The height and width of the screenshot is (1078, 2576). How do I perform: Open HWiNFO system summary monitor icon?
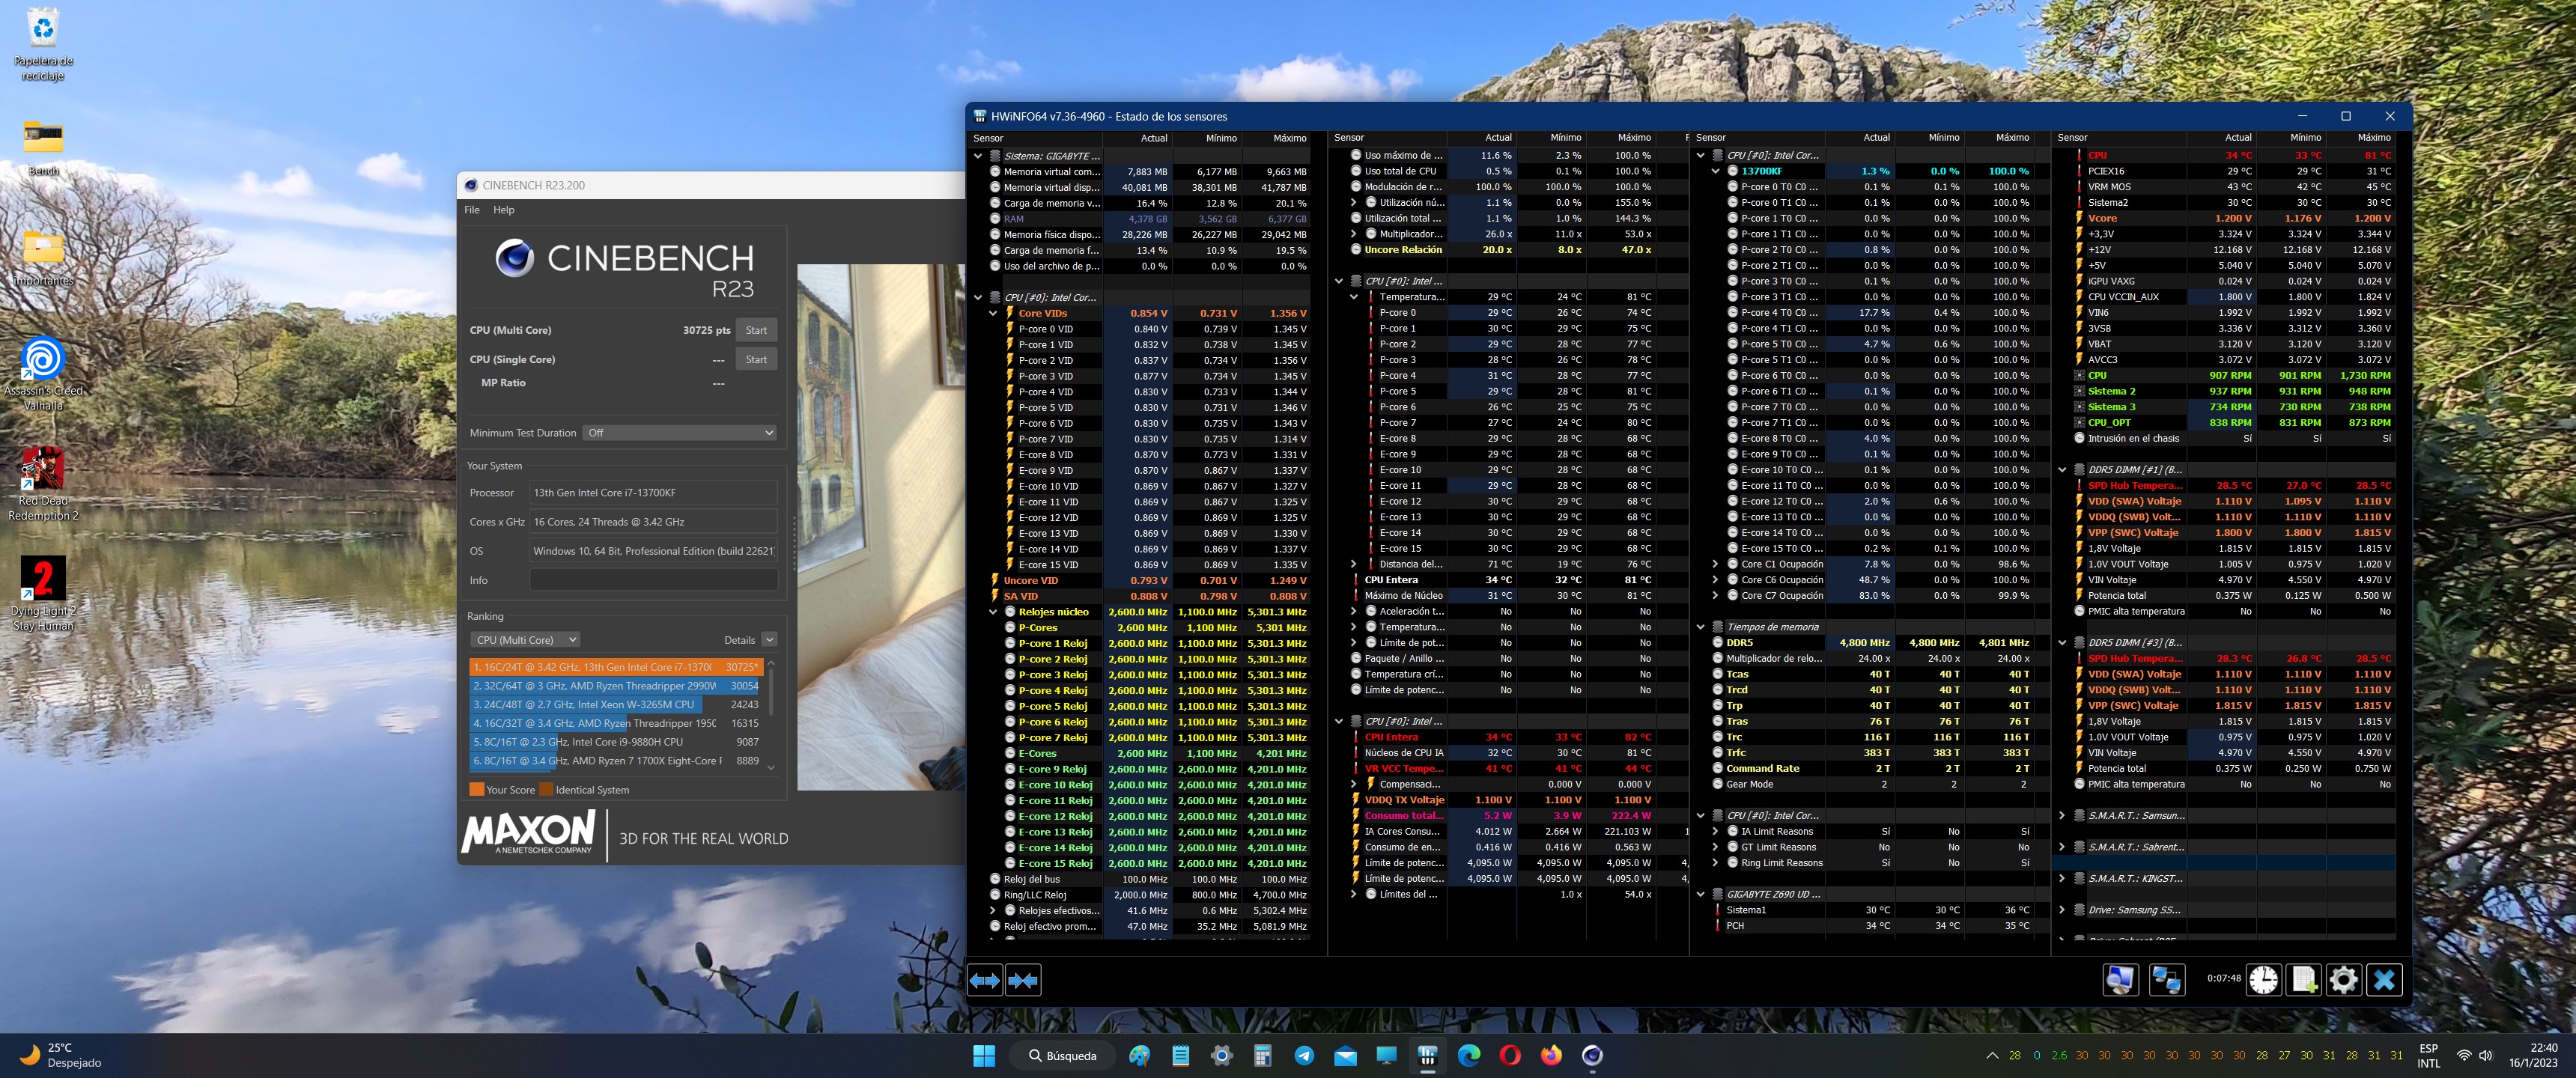[2119, 980]
